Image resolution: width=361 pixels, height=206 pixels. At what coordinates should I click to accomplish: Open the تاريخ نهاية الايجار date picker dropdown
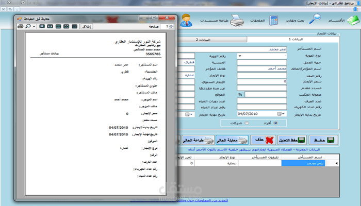(191, 114)
